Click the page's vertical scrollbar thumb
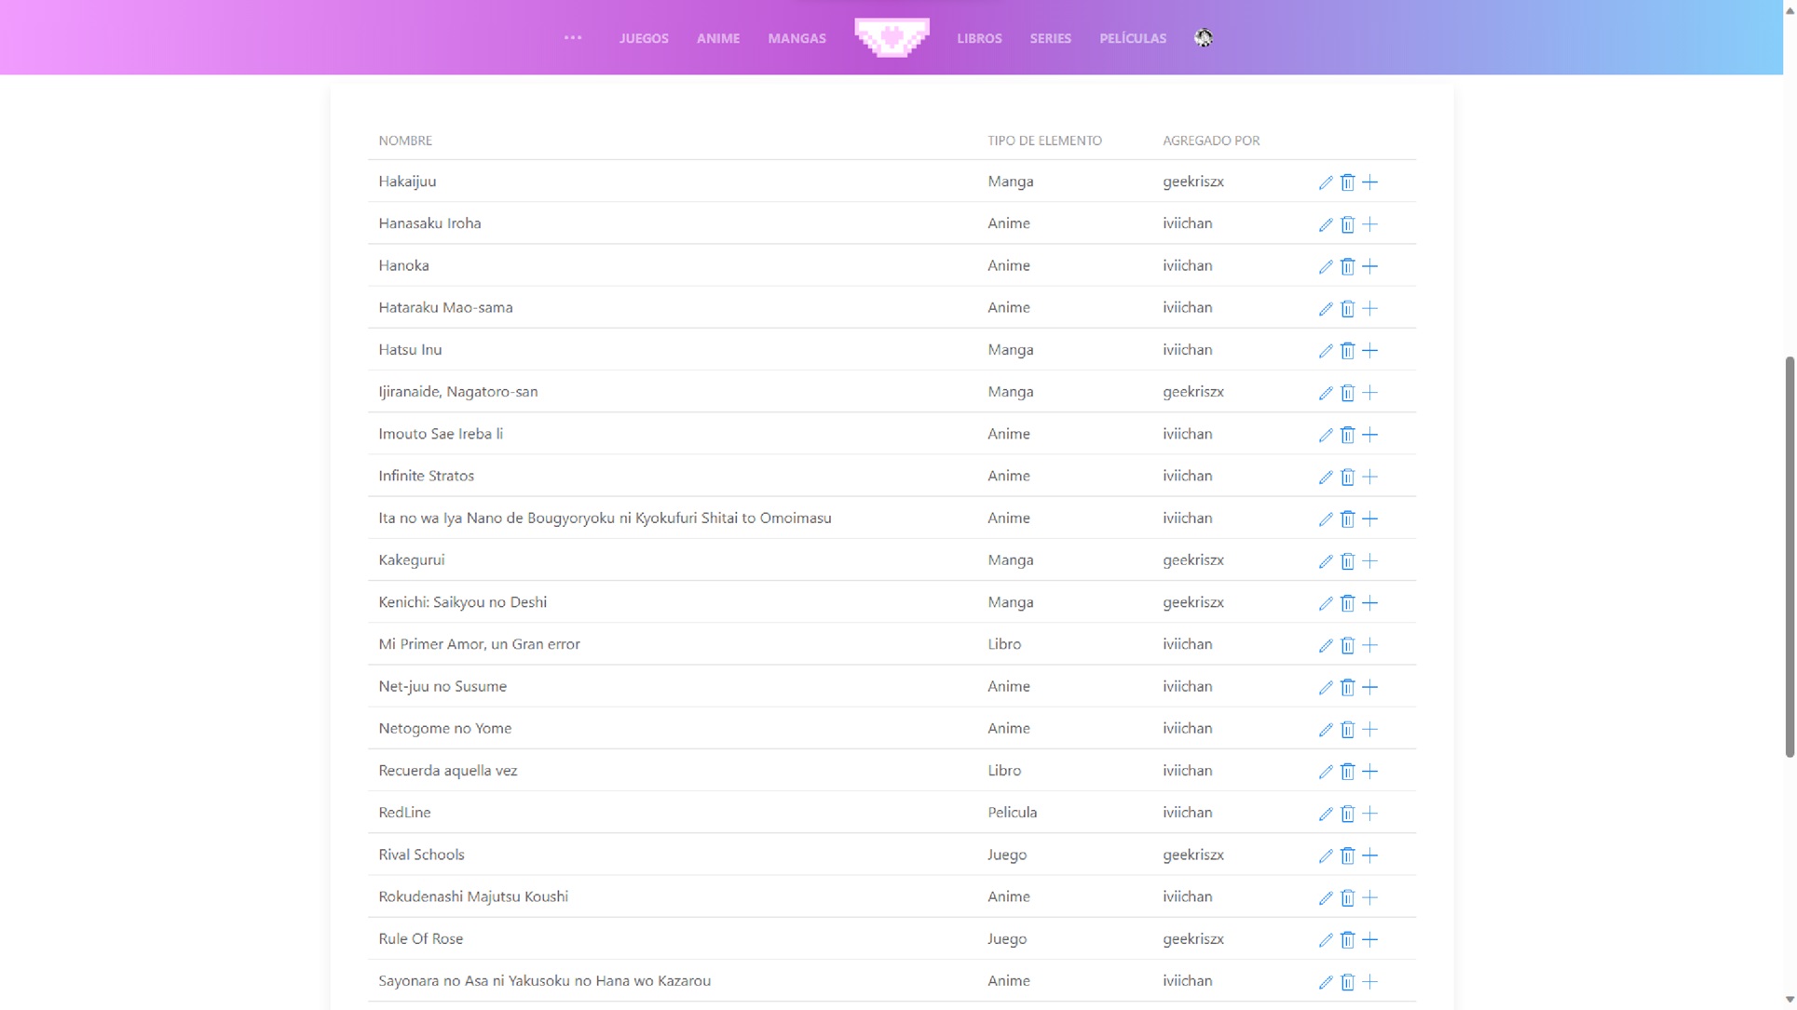The image size is (1797, 1010). (x=1789, y=557)
